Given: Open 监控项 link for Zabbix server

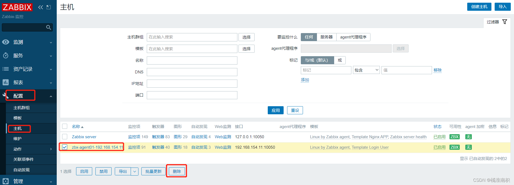Looking at the screenshot, I should click(x=134, y=137).
